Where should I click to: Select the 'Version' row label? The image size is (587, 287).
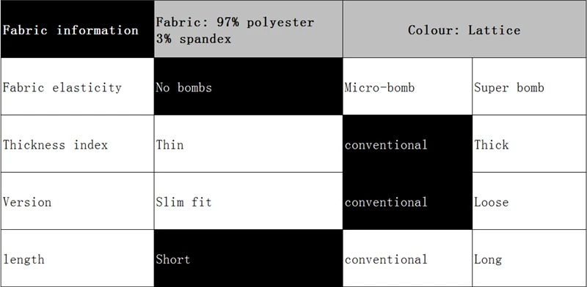click(77, 201)
